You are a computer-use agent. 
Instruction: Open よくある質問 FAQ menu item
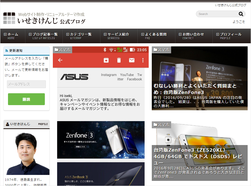tap(157, 36)
